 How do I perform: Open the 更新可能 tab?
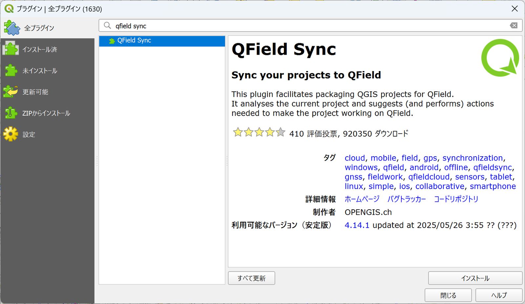tap(47, 92)
